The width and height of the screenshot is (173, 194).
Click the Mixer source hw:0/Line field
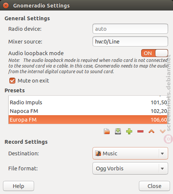tap(130, 42)
